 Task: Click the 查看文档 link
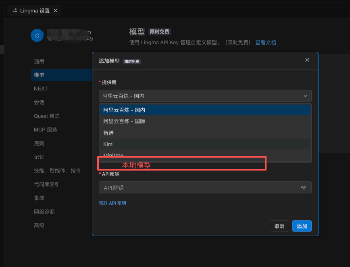(x=266, y=42)
